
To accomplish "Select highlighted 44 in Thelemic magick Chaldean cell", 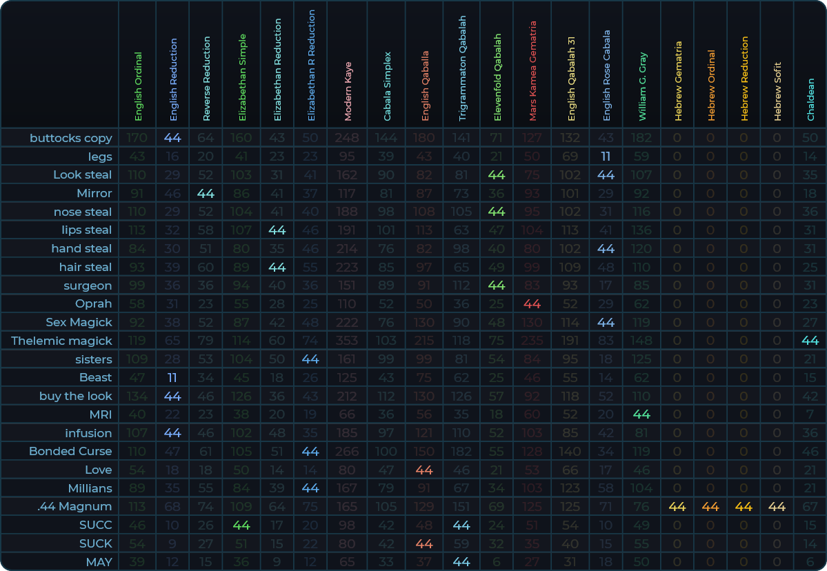I will click(x=810, y=341).
